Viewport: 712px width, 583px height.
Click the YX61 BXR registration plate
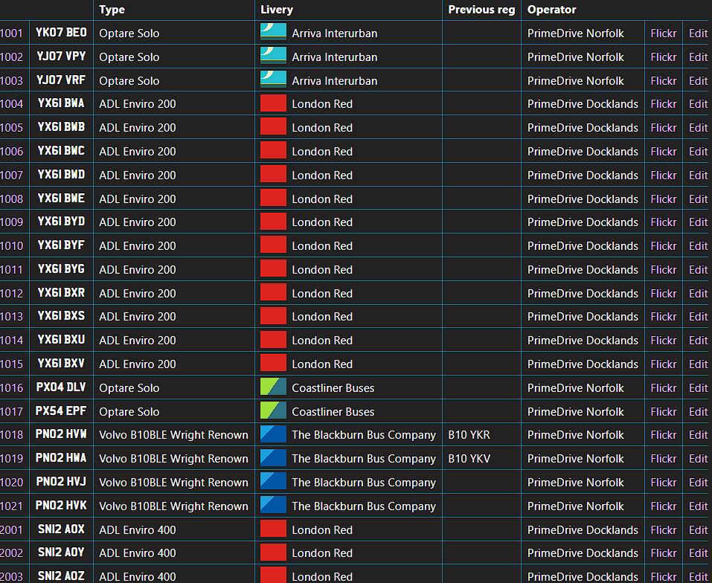(61, 293)
